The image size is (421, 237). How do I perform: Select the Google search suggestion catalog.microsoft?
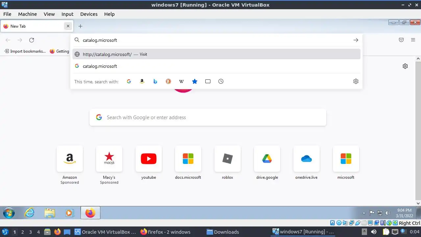tap(216, 66)
